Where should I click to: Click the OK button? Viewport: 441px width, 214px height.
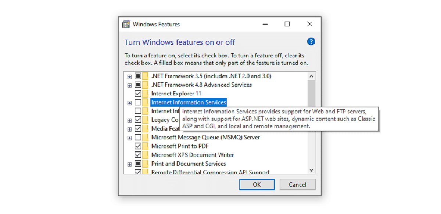tap(257, 184)
